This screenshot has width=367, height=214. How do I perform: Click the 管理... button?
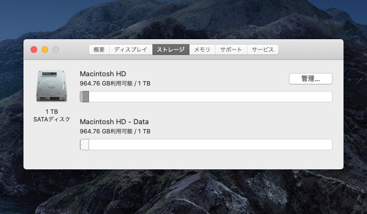click(311, 78)
